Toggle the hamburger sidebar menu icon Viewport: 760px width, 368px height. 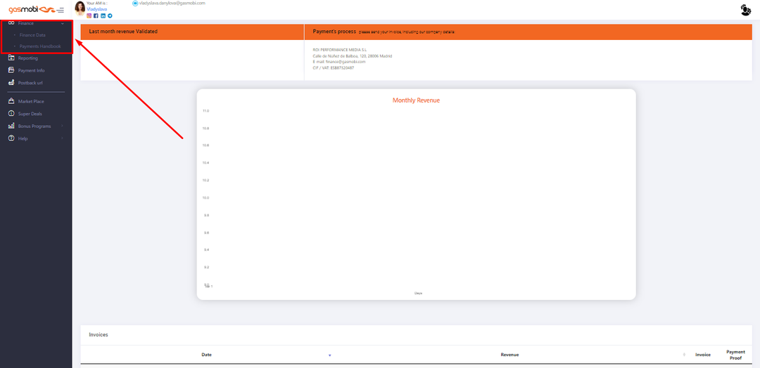click(61, 10)
